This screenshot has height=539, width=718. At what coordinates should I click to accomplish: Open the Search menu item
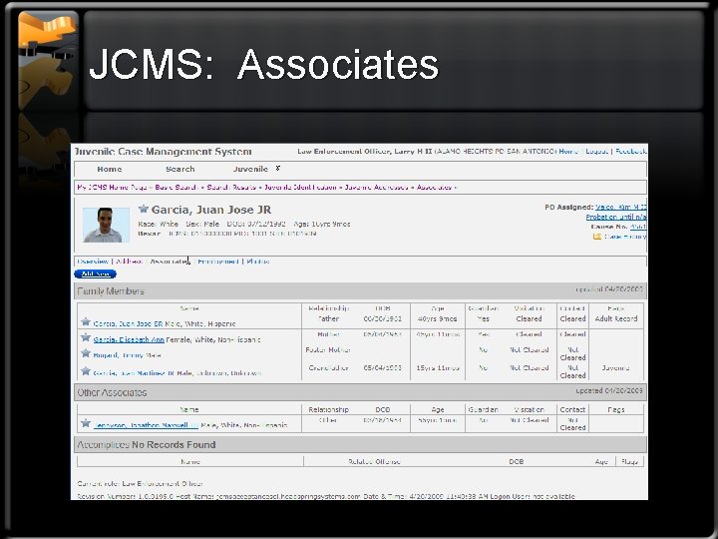[179, 169]
